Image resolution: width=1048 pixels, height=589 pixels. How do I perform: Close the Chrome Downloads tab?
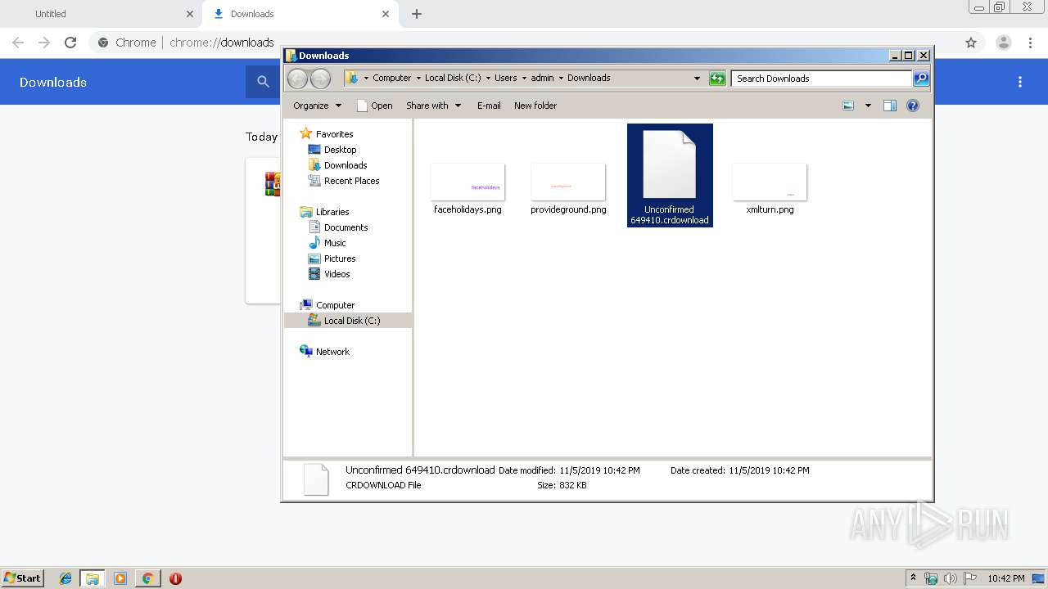coord(386,14)
